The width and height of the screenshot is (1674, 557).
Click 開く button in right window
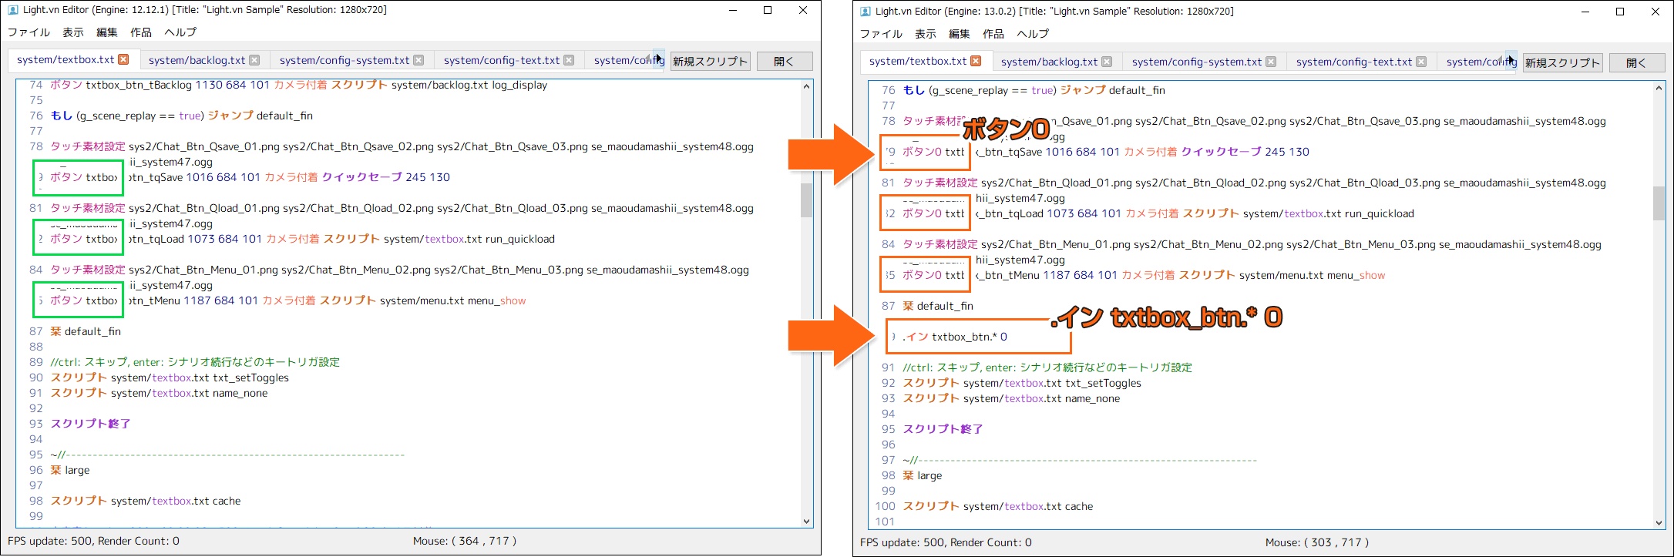point(1637,62)
